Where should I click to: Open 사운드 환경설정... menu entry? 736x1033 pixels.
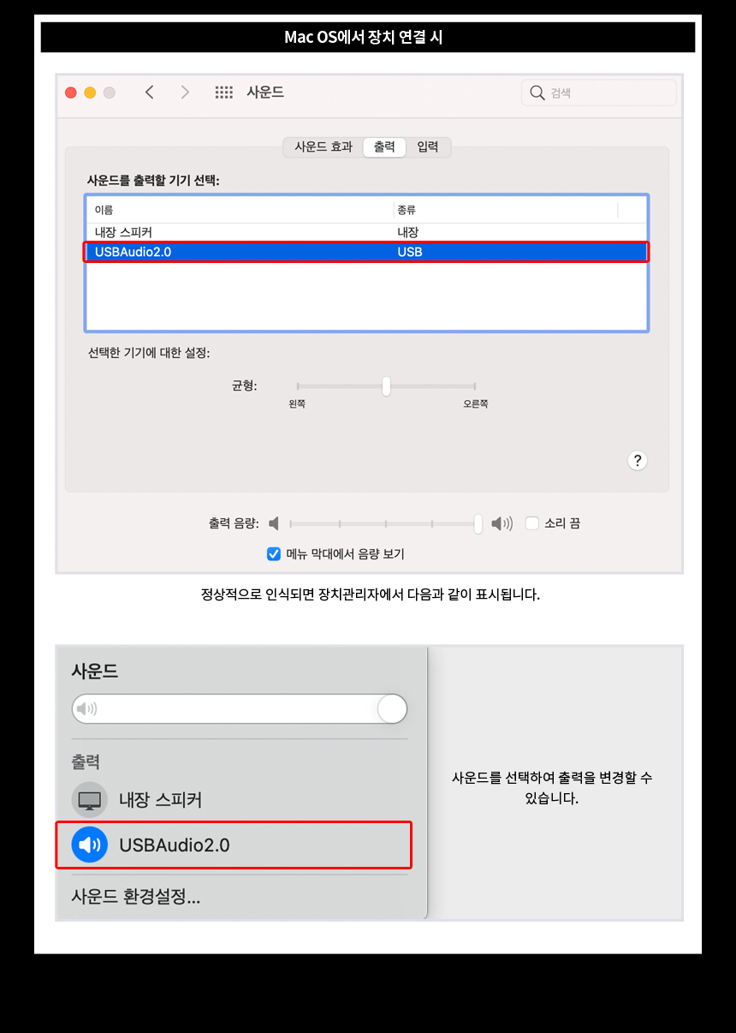tap(136, 898)
